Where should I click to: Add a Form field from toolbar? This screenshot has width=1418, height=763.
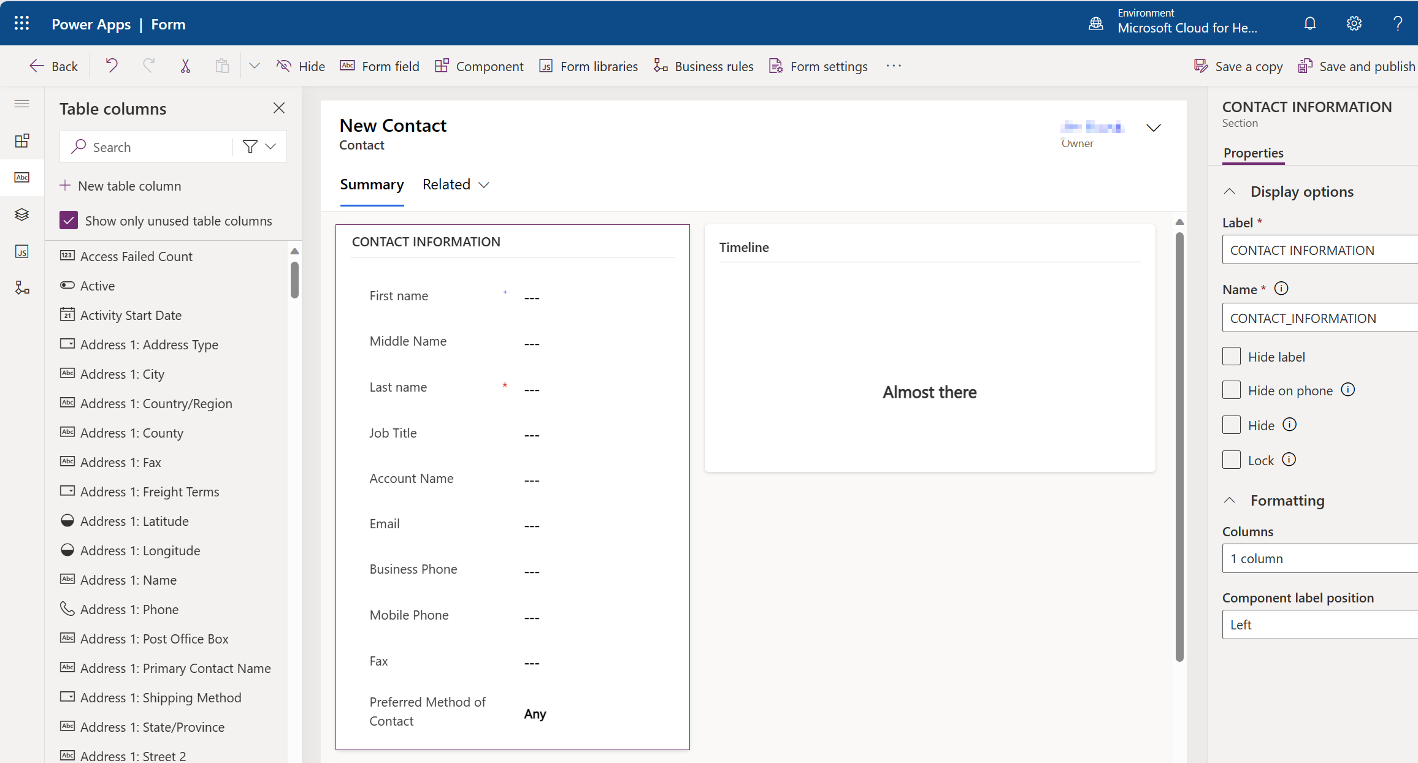(380, 66)
